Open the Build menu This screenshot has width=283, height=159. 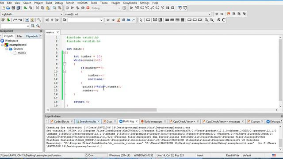point(49,3)
